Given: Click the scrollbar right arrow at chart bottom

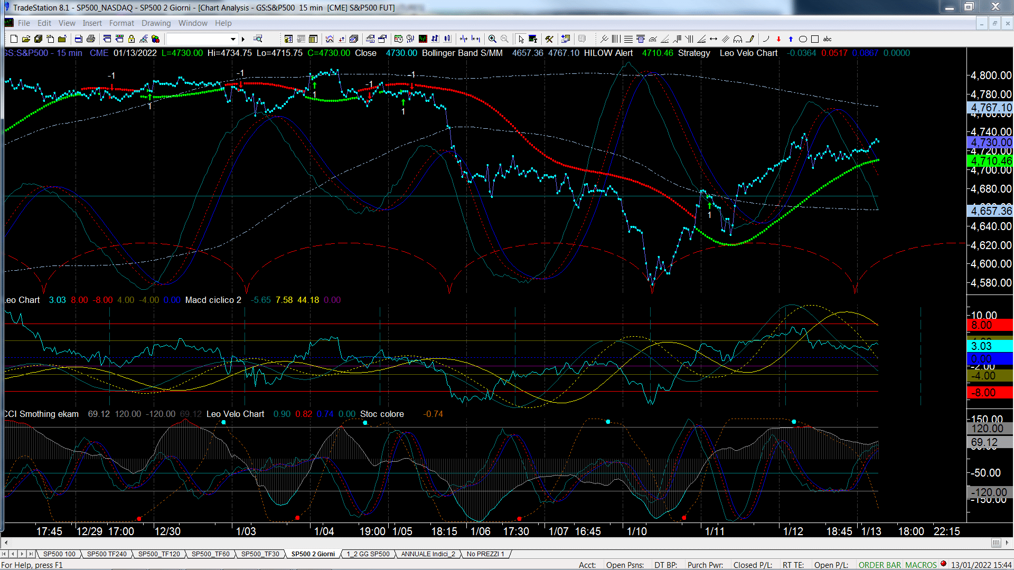Looking at the screenshot, I should (x=1007, y=543).
